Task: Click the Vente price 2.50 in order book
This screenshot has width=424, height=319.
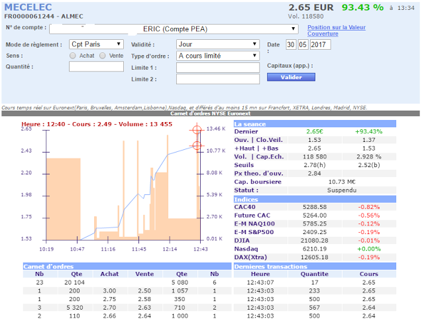Action: tap(144, 291)
